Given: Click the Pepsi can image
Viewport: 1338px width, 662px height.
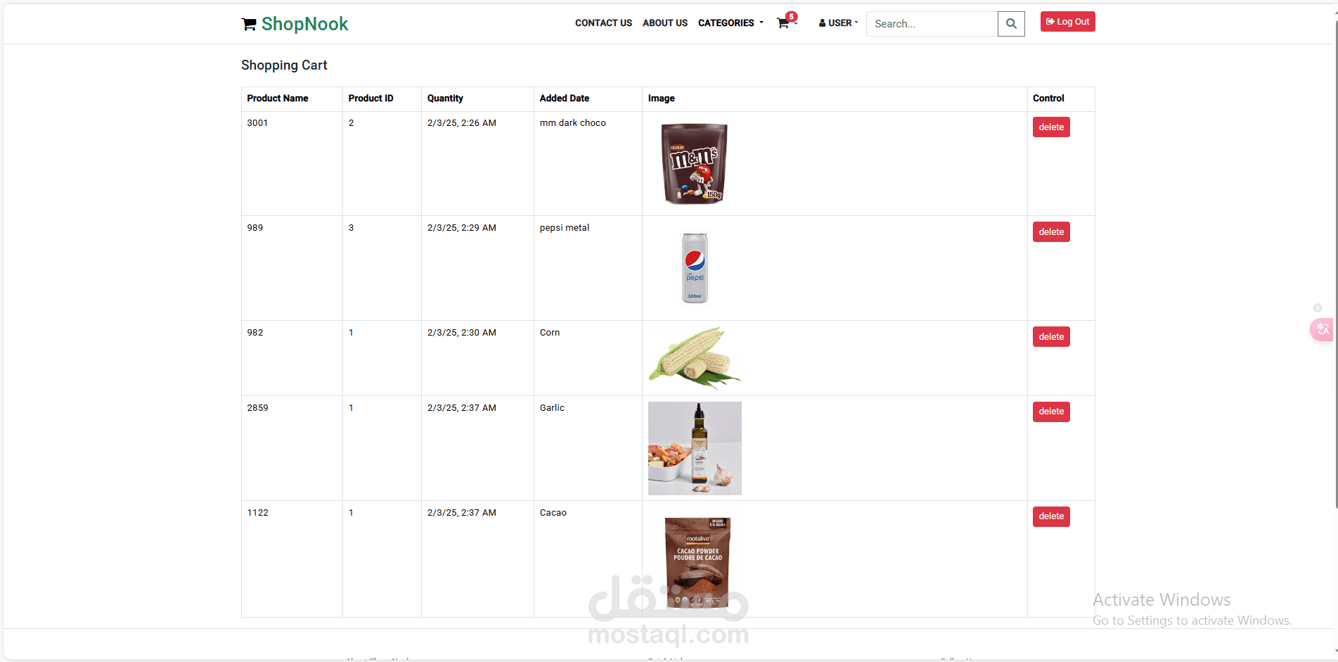Looking at the screenshot, I should [695, 268].
